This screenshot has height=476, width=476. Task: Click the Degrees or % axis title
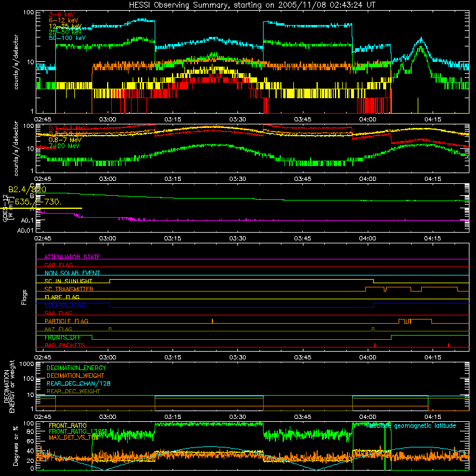(15, 446)
